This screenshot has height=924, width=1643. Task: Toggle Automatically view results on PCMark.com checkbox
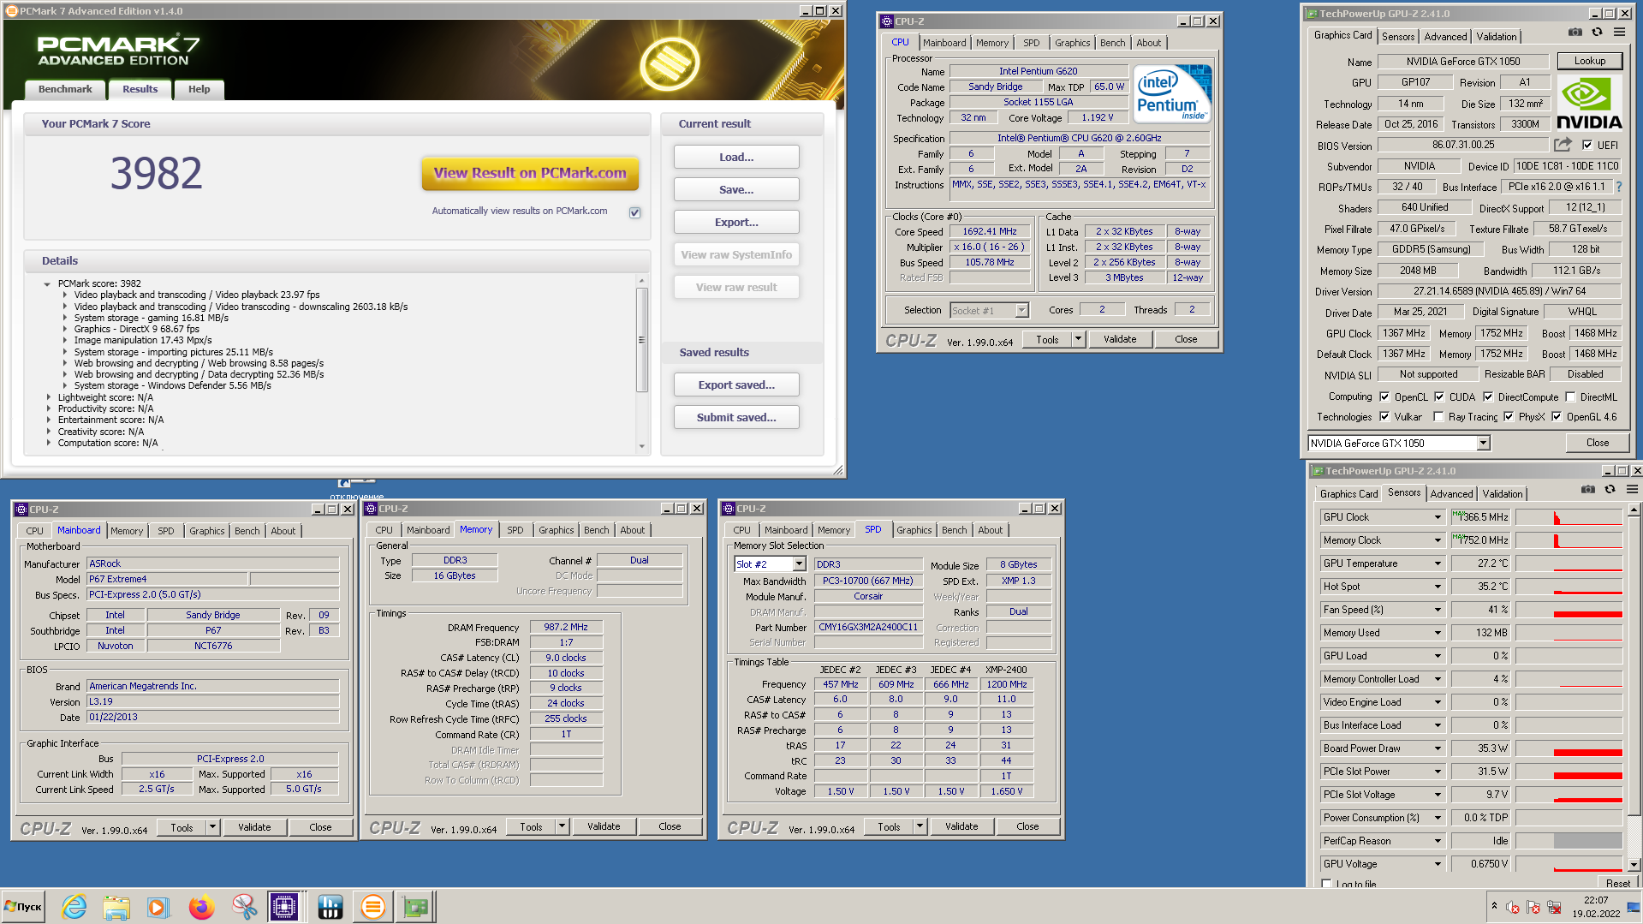634,212
